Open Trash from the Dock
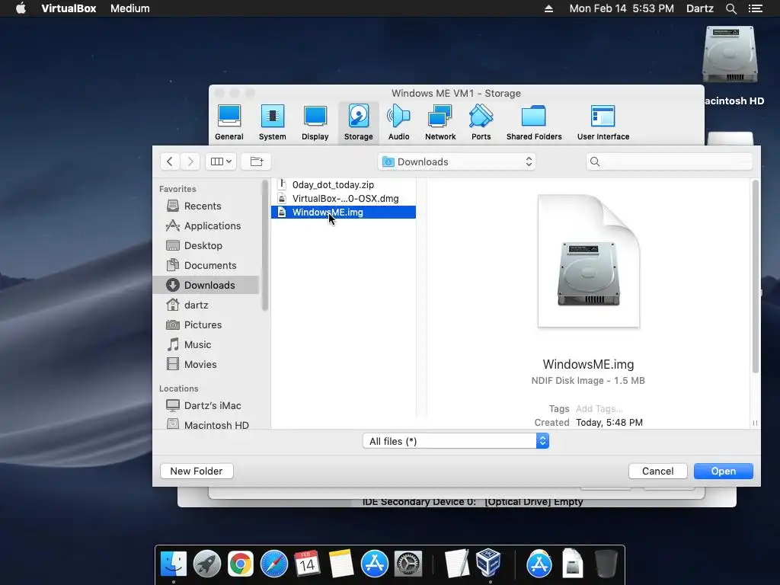Image resolution: width=780 pixels, height=585 pixels. 606,564
